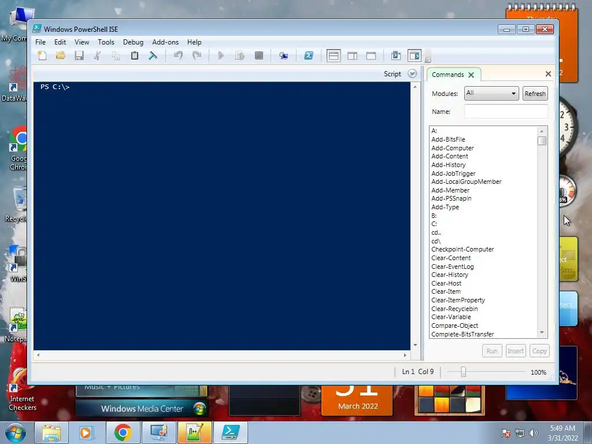
Task: Open the Add-ons menu
Action: (165, 42)
